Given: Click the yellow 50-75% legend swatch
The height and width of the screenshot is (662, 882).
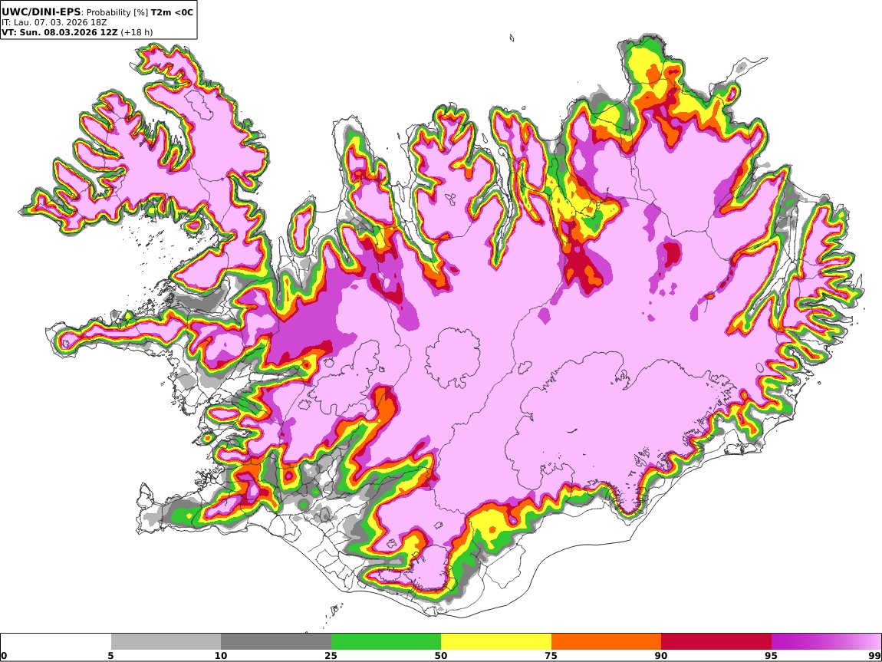Looking at the screenshot, I should pyautogui.click(x=496, y=641).
